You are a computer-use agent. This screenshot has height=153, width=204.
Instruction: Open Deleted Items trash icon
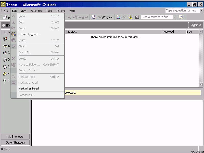coord(5,80)
